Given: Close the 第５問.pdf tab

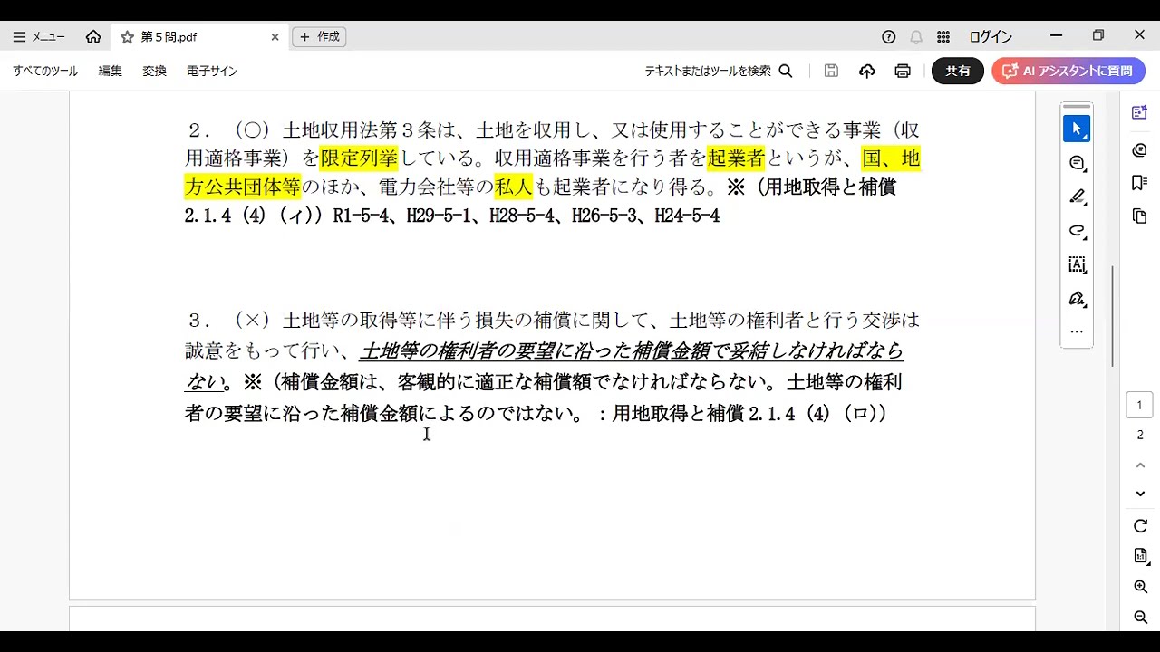Looking at the screenshot, I should [x=275, y=37].
